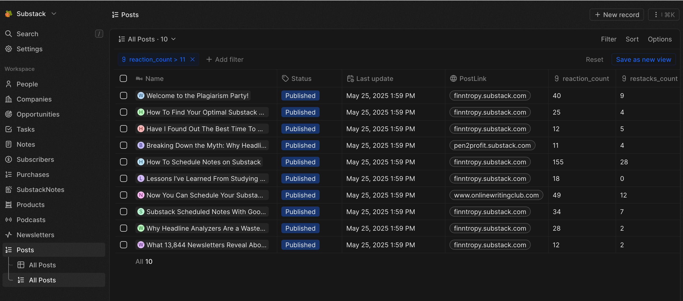
Task: Click the Products icon in sidebar
Action: point(9,205)
